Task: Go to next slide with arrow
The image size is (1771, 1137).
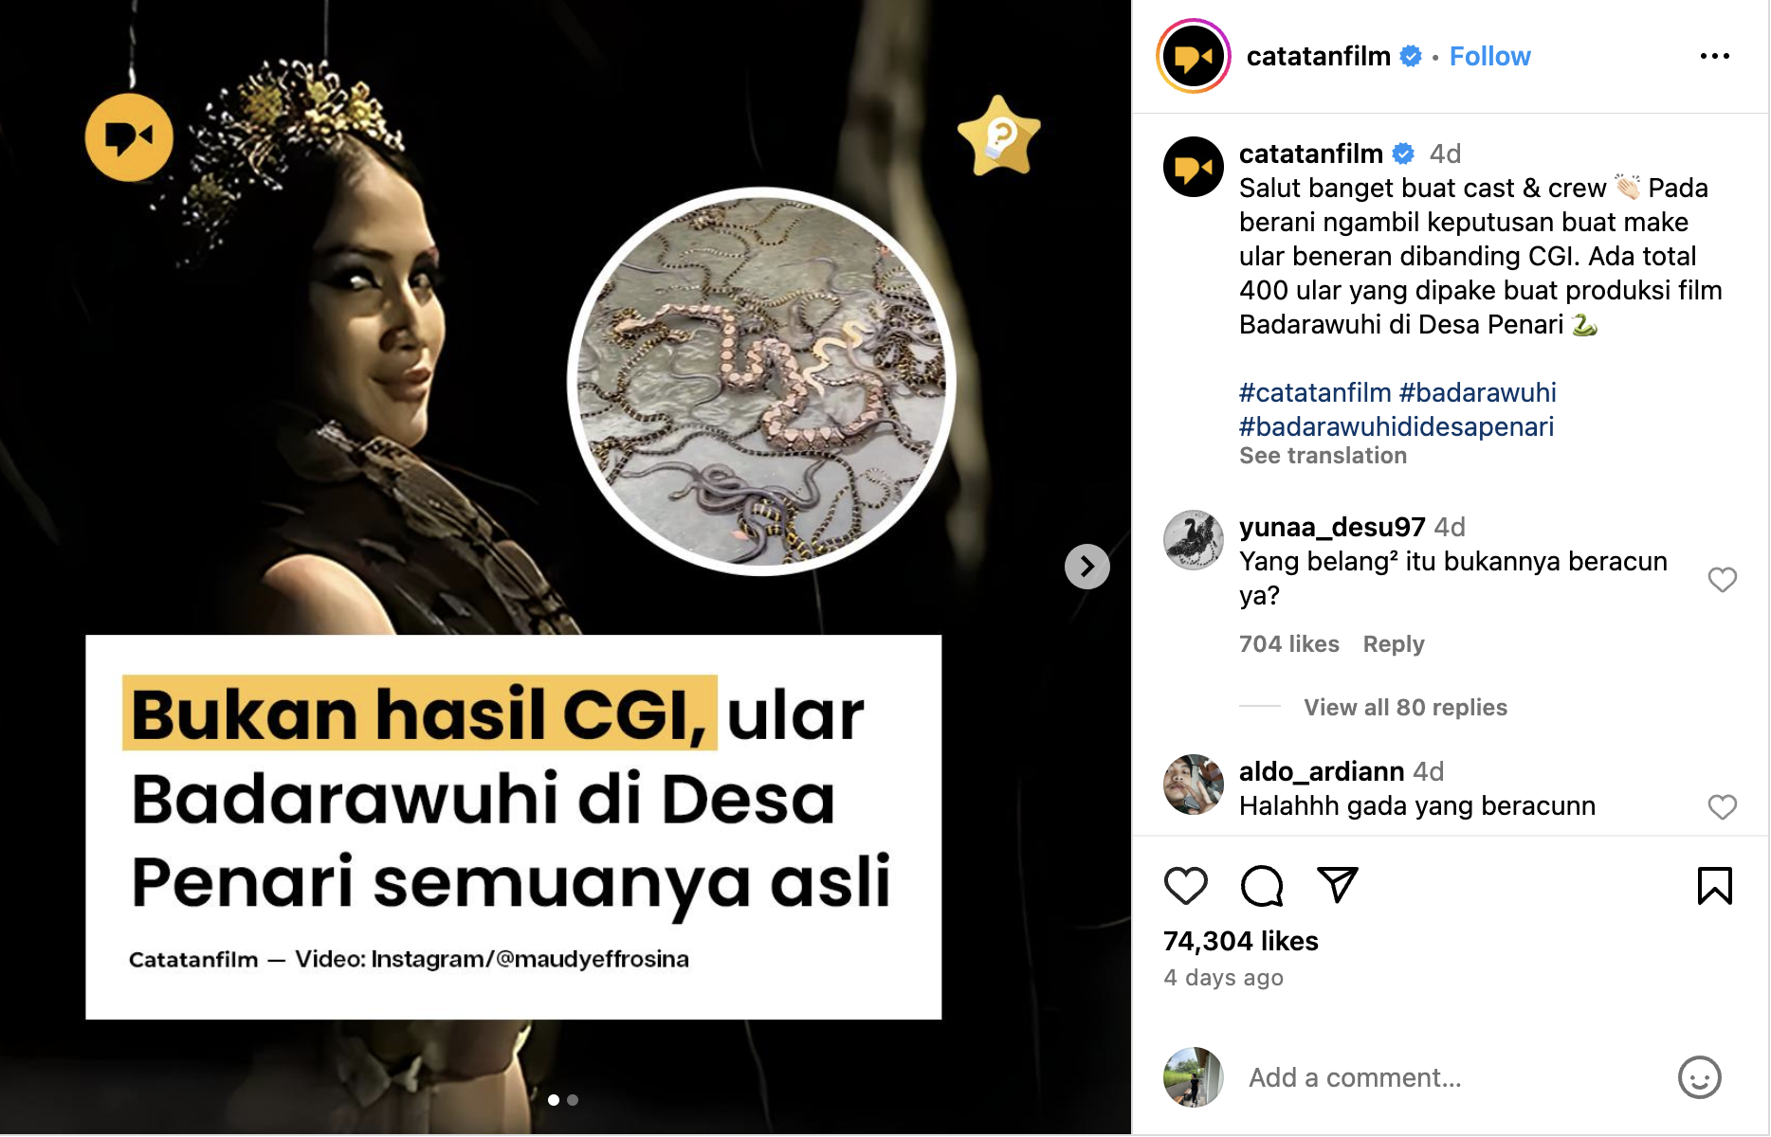Action: (1087, 567)
